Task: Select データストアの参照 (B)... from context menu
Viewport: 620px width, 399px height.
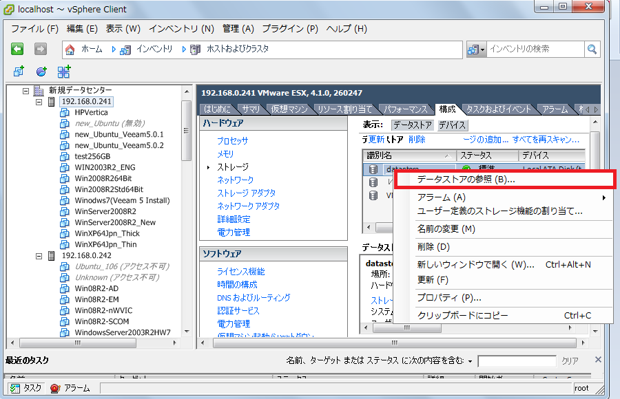Action: (x=505, y=180)
